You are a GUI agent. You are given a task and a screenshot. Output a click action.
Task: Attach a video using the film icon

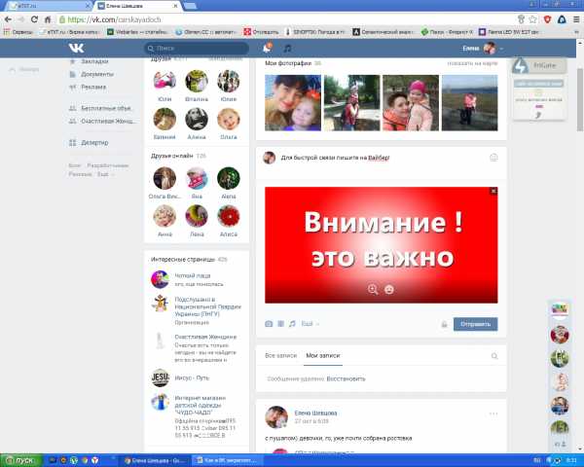click(281, 324)
